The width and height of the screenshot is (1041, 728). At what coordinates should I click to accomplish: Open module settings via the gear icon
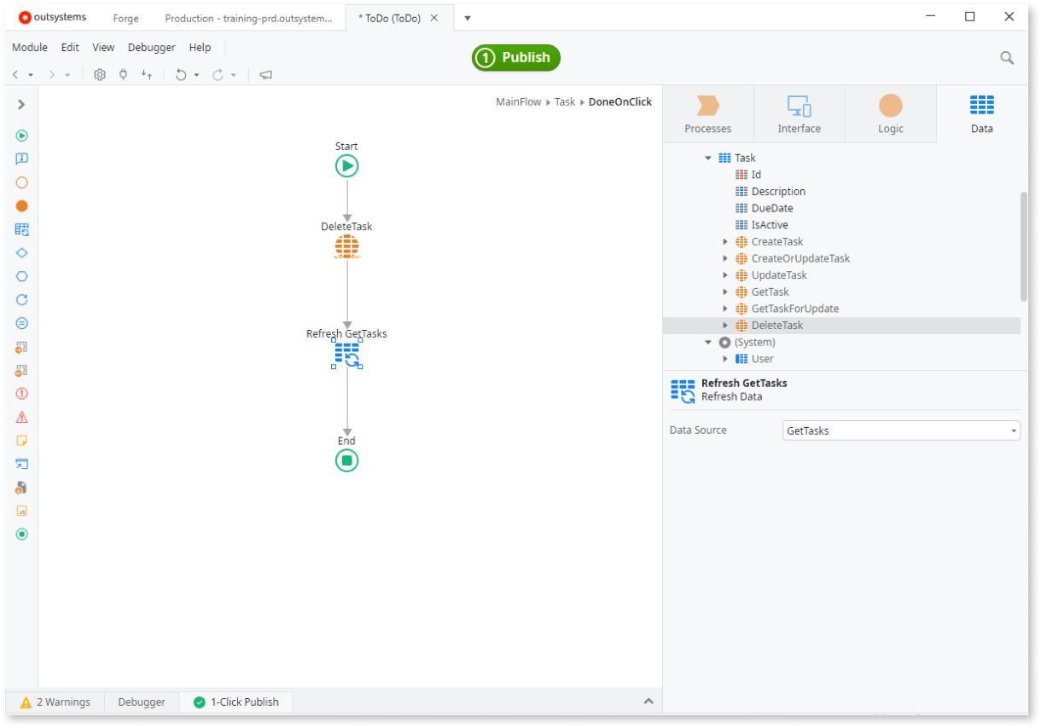100,74
